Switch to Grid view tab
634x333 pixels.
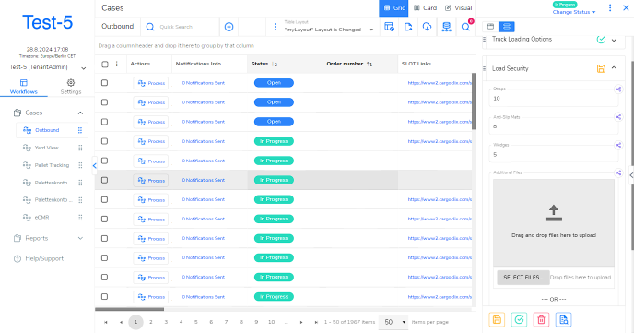click(x=393, y=8)
